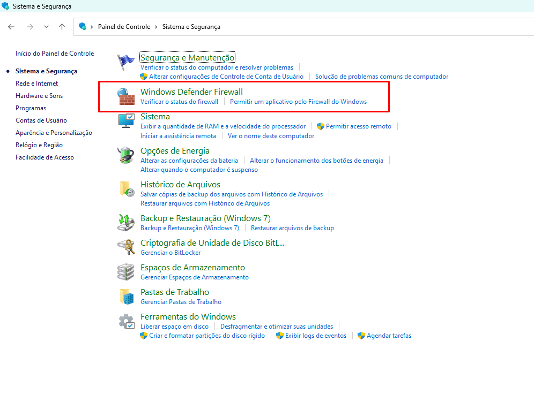Click Desfragmentar e otimizar suas unidades

277,327
